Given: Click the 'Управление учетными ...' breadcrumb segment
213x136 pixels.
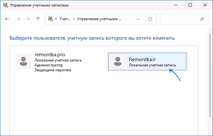Looking at the screenshot, I should coord(99,19).
